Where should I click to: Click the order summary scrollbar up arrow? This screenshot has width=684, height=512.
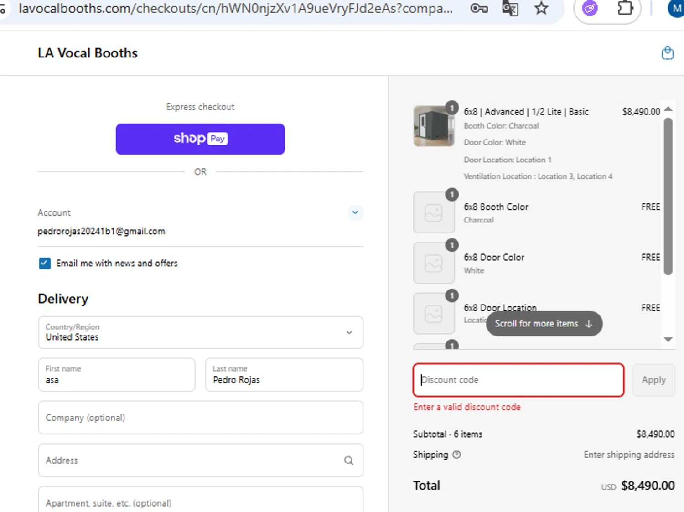pos(668,109)
